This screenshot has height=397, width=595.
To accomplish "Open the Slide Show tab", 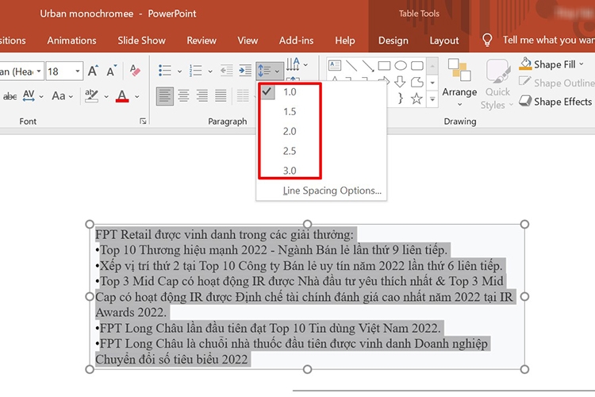I will pos(141,40).
